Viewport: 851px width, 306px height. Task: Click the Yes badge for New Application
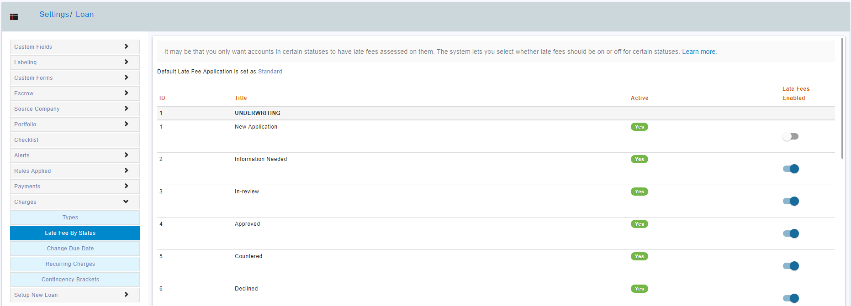[639, 127]
